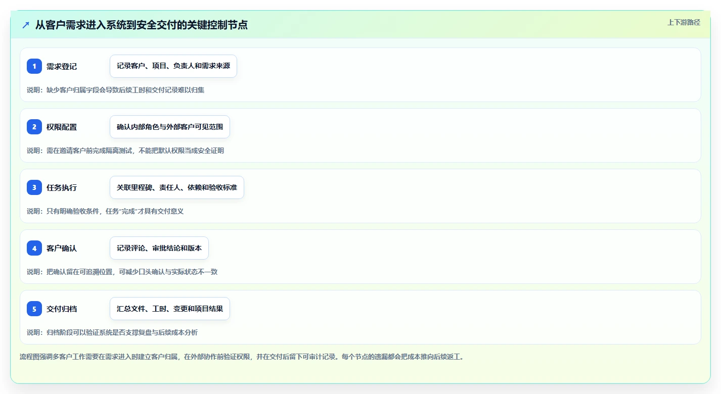Click the 汇总文件、工时、变更和项目结果 box
Screen dimensions: 721x394
170,309
